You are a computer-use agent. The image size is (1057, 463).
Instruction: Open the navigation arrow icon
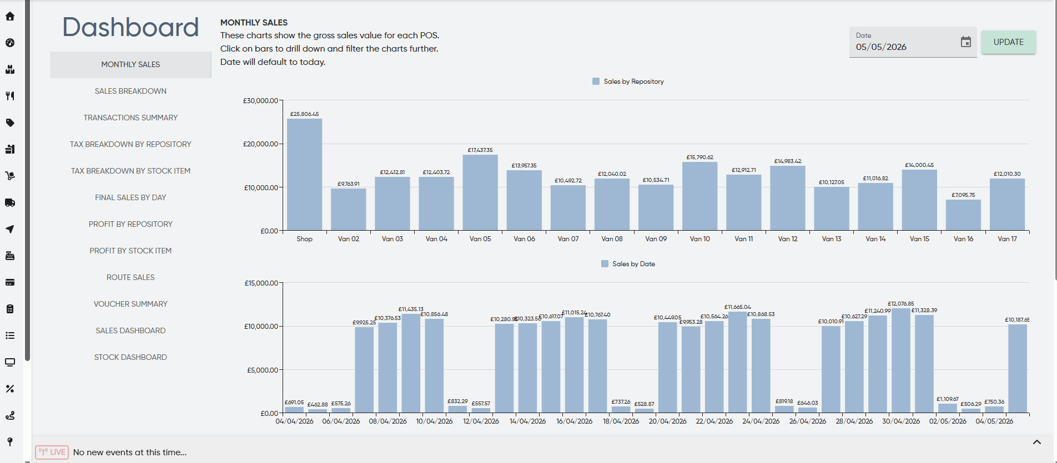pyautogui.click(x=10, y=229)
